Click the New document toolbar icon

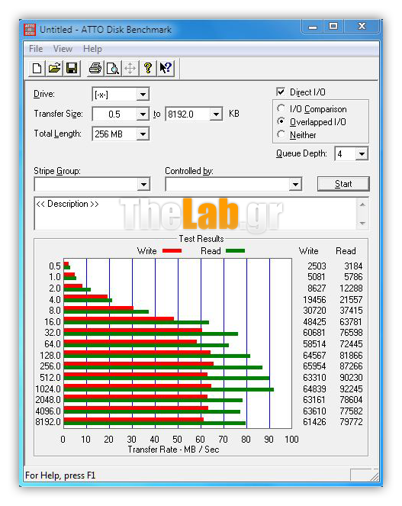(x=37, y=69)
